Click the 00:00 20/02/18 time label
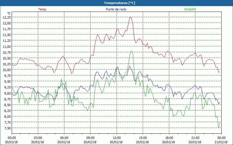The width and height of the screenshot is (233, 145). tap(12, 140)
